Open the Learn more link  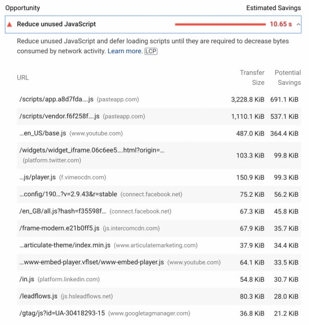125,51
